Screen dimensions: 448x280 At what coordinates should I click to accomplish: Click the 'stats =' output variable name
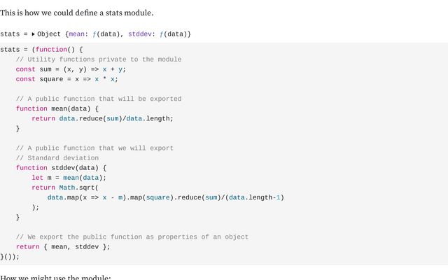14,34
